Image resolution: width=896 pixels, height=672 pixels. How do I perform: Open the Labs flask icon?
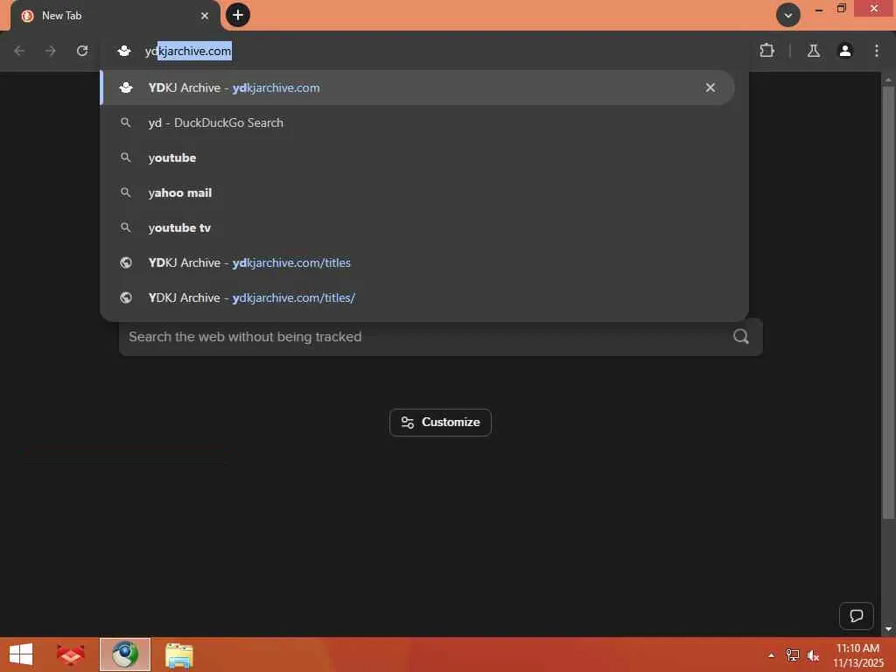pos(814,51)
